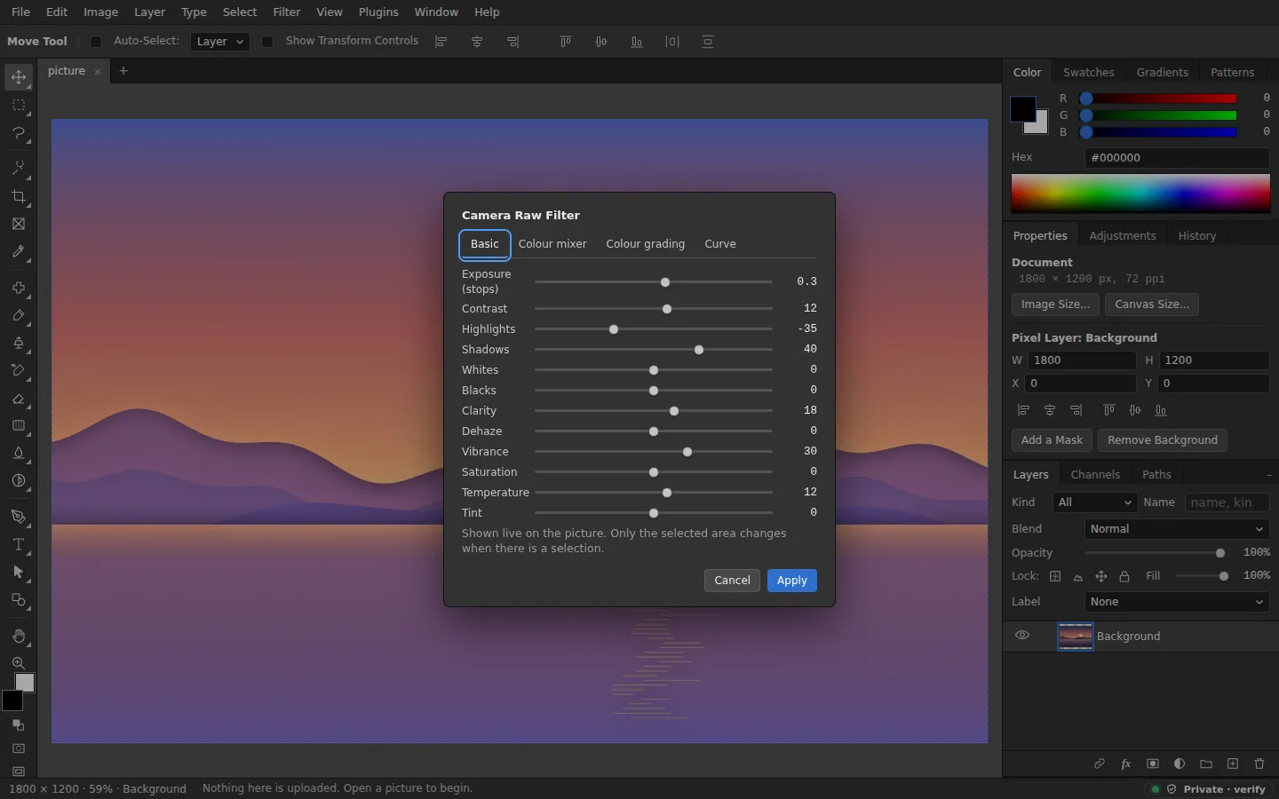This screenshot has width=1279, height=799.
Task: Enable the Auto-Select checkbox
Action: [96, 42]
